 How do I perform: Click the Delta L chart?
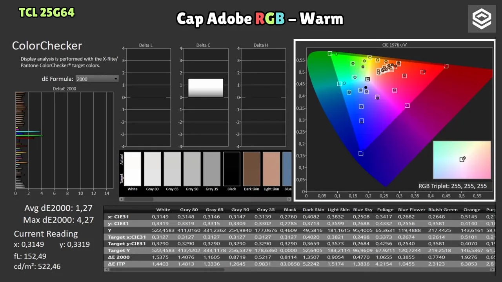point(148,97)
